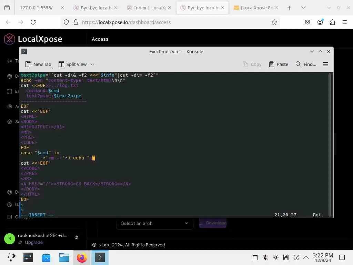Go back to previous page
This screenshot has width=353, height=265.
(8, 22)
